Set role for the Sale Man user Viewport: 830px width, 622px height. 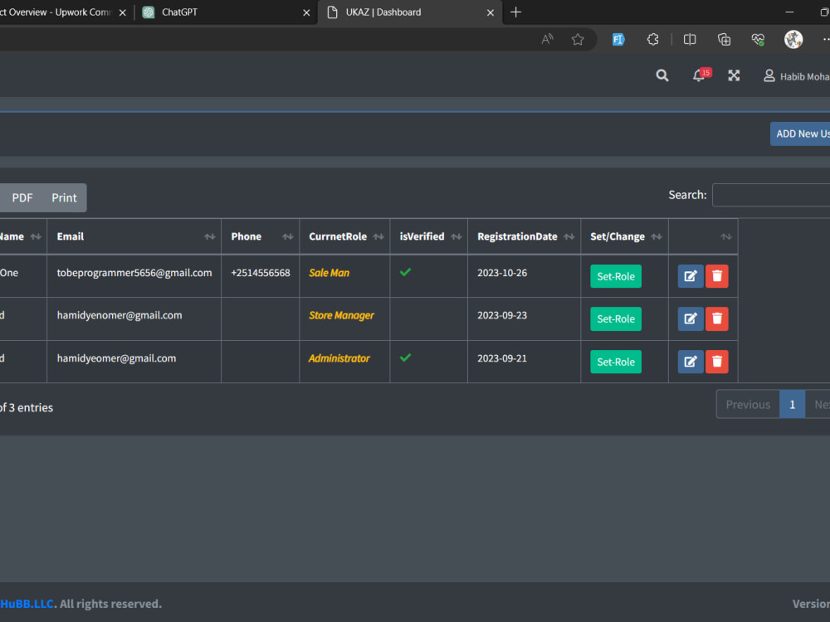coord(616,276)
